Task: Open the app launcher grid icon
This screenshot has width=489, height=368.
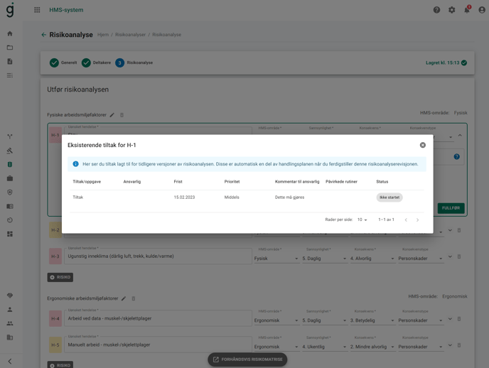Action: tap(37, 10)
